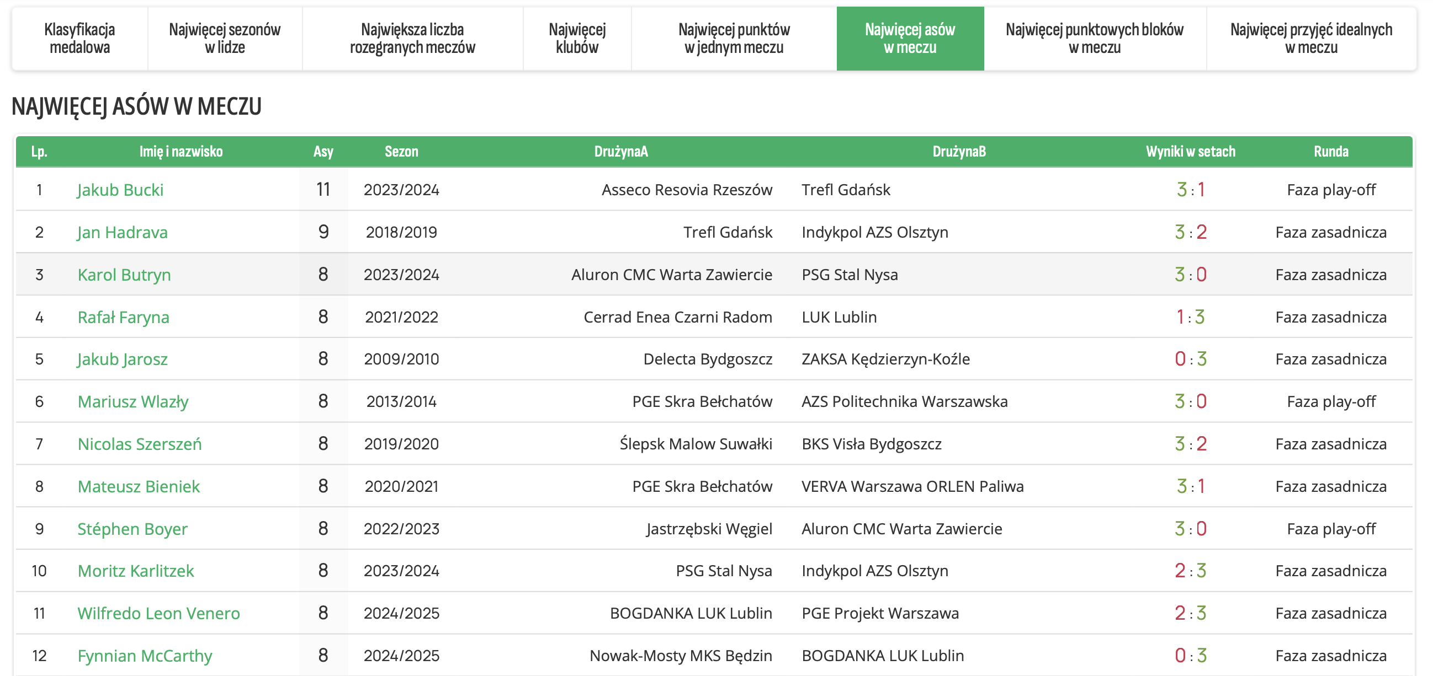
Task: Click the Wyniki w setach column header
Action: [x=1190, y=152]
